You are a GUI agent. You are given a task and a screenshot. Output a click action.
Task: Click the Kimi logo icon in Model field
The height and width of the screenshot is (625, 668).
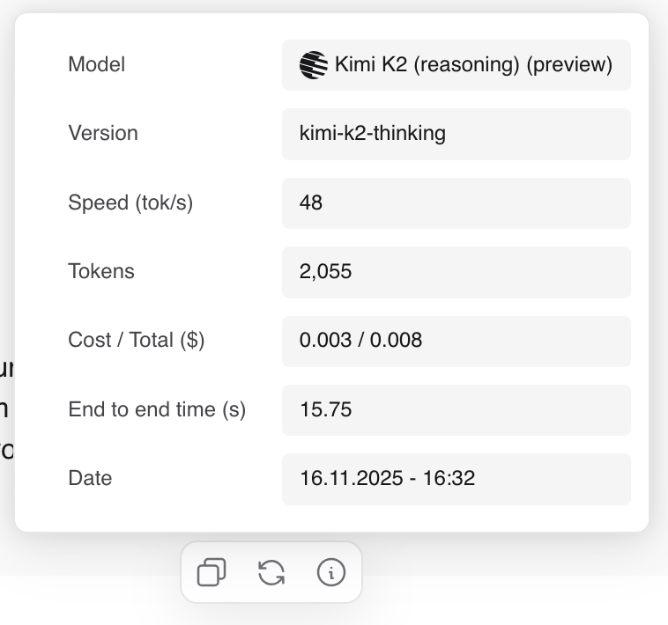coord(314,65)
